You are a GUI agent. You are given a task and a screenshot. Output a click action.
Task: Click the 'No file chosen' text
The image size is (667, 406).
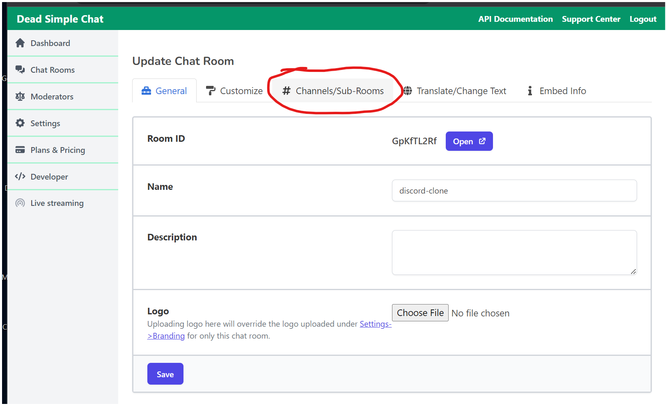(x=480, y=313)
